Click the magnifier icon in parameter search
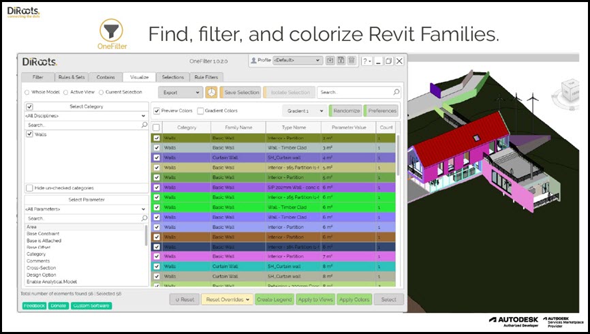 144,218
